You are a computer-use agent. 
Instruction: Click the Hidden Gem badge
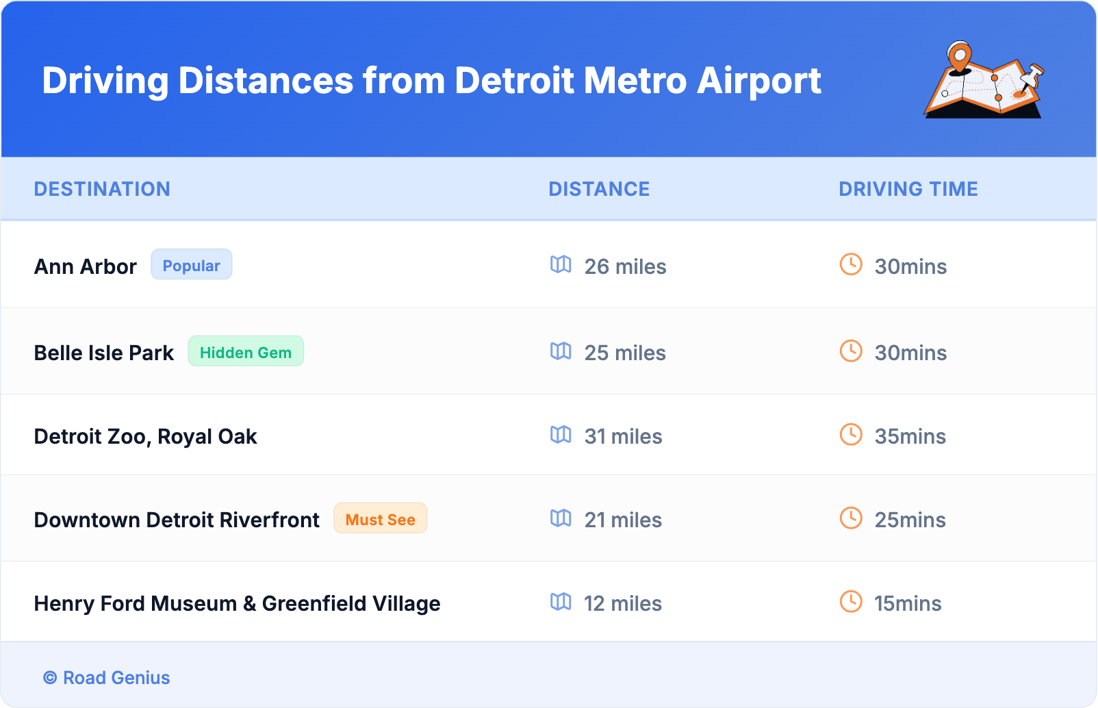(246, 352)
